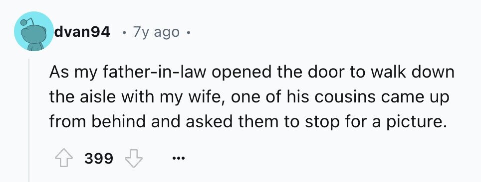Click the word wife in the comment

click(208, 97)
